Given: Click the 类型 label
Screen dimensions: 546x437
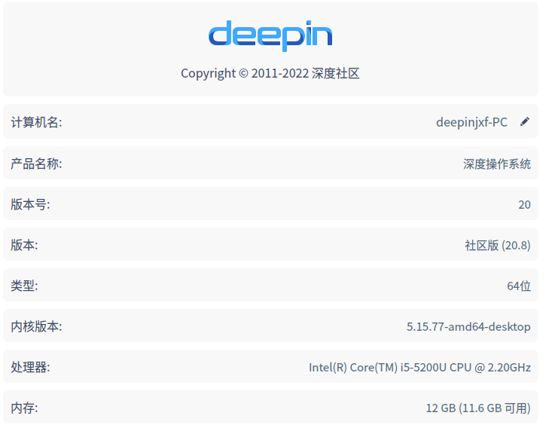Looking at the screenshot, I should click(x=24, y=286).
